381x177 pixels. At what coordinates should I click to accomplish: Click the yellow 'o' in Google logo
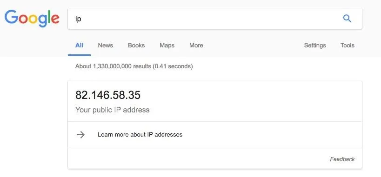(x=33, y=19)
